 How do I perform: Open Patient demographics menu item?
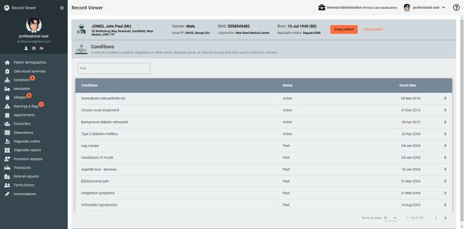[30, 63]
